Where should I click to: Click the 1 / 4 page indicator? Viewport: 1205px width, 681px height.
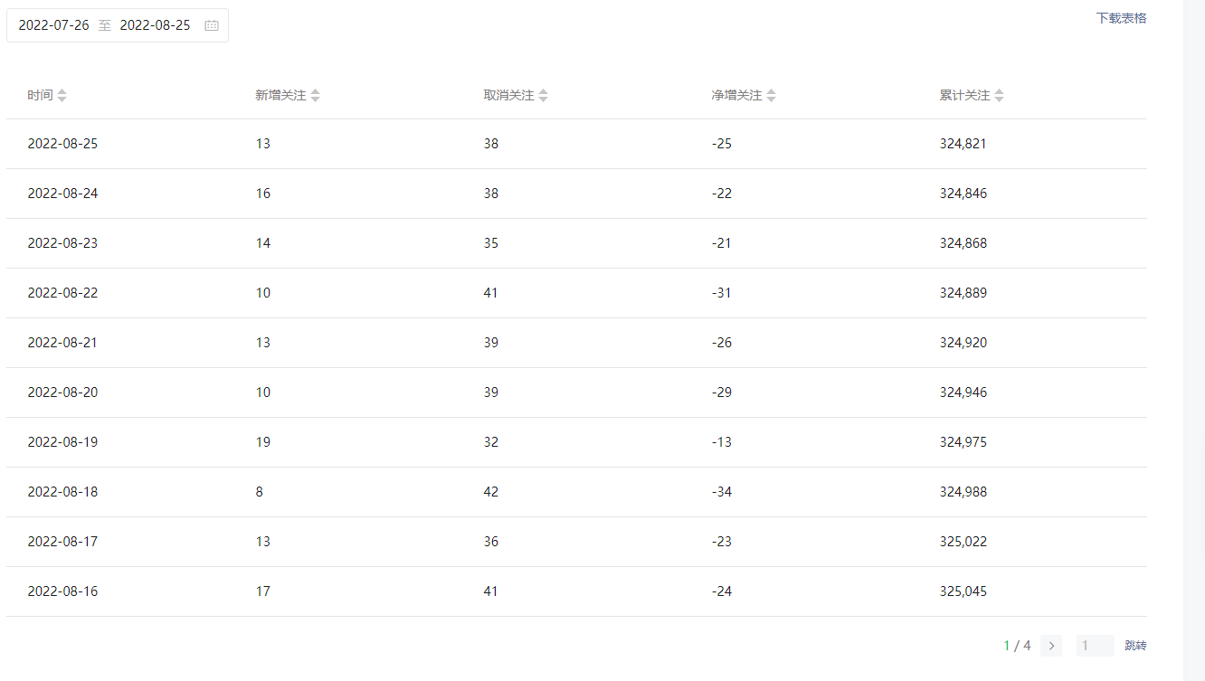tap(1017, 646)
